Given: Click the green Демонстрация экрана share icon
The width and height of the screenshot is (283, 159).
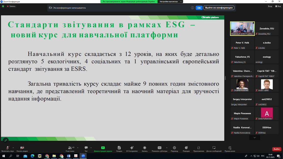Looking at the screenshot, I should pos(103,148).
